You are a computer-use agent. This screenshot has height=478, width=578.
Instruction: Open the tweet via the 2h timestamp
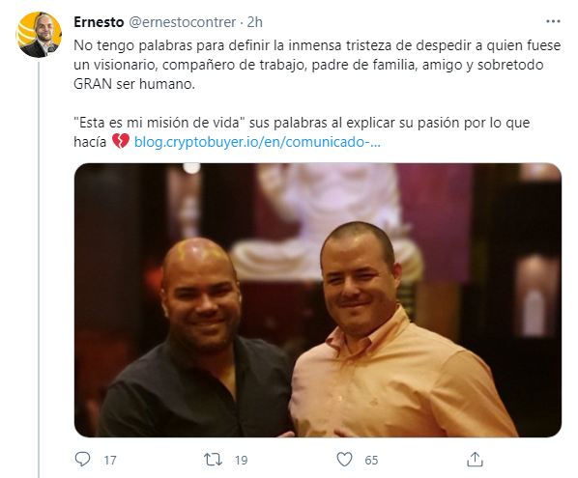(254, 22)
